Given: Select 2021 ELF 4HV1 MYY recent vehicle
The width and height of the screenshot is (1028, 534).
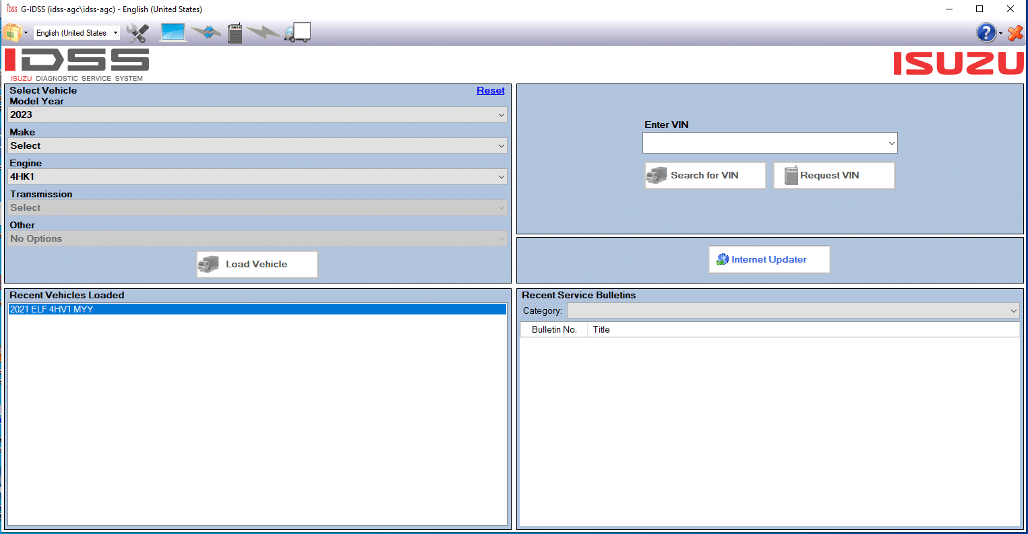Looking at the screenshot, I should 52,310.
